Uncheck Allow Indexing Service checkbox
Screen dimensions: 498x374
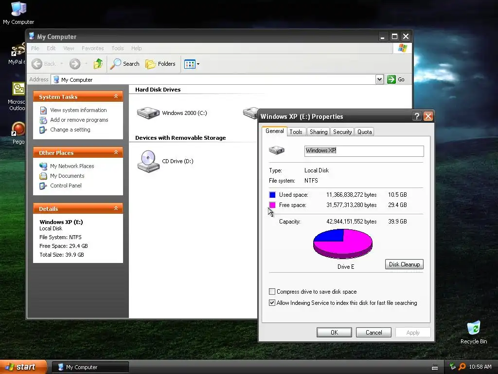point(272,303)
